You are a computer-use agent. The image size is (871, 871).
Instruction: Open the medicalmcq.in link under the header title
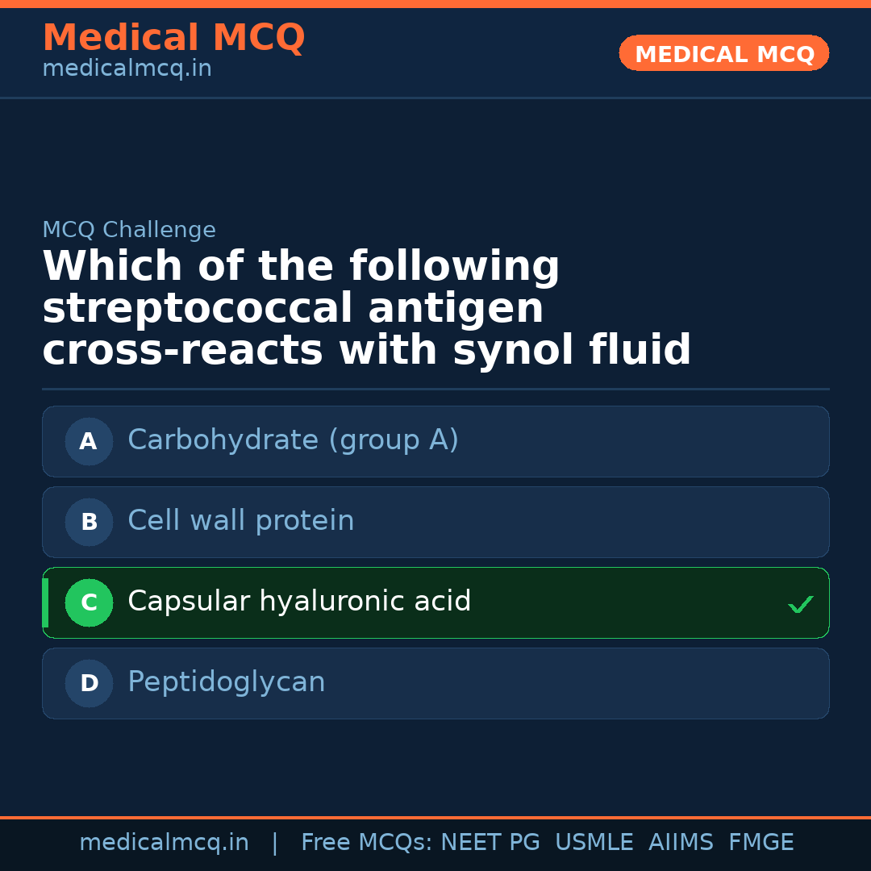[127, 69]
